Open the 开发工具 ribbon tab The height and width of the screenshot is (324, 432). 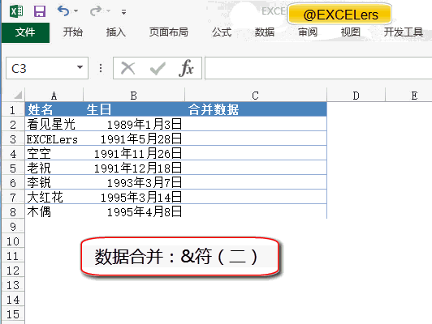(404, 32)
